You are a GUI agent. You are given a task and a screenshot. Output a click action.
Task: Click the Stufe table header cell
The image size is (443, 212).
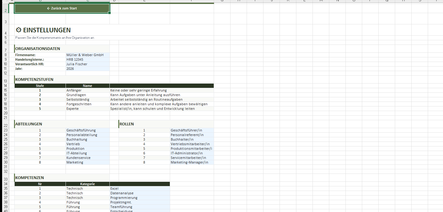coord(40,86)
